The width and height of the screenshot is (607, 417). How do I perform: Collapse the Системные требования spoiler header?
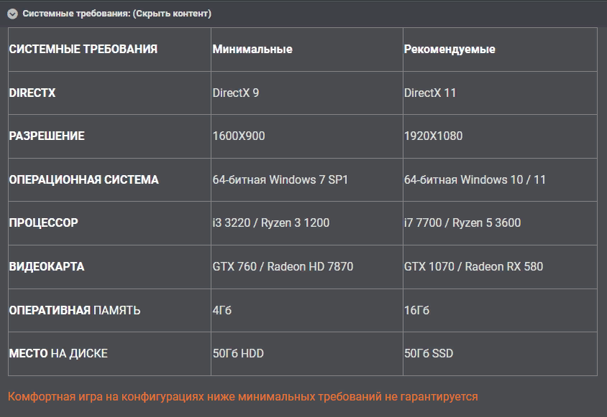(x=116, y=14)
